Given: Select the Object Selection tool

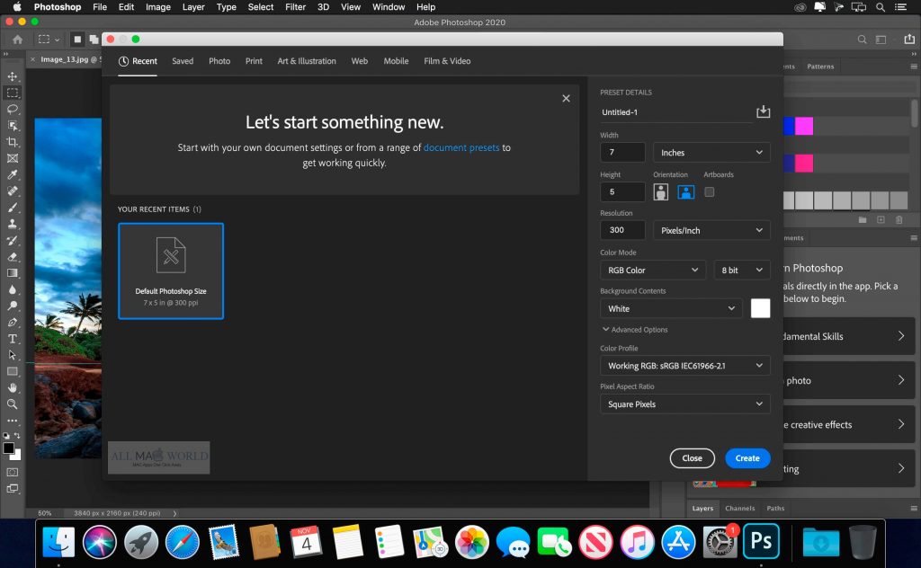Looking at the screenshot, I should click(x=13, y=126).
